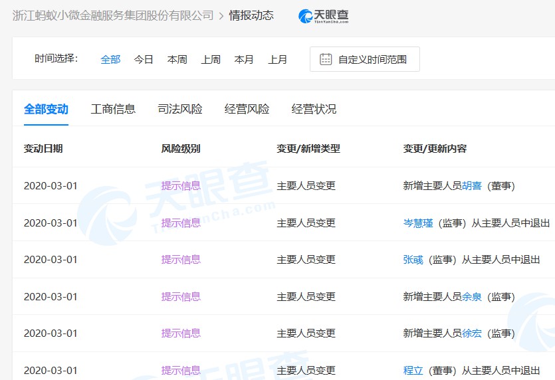Click 主要人员变更 in the 徐宏 row
The height and width of the screenshot is (380, 555).
click(x=306, y=333)
